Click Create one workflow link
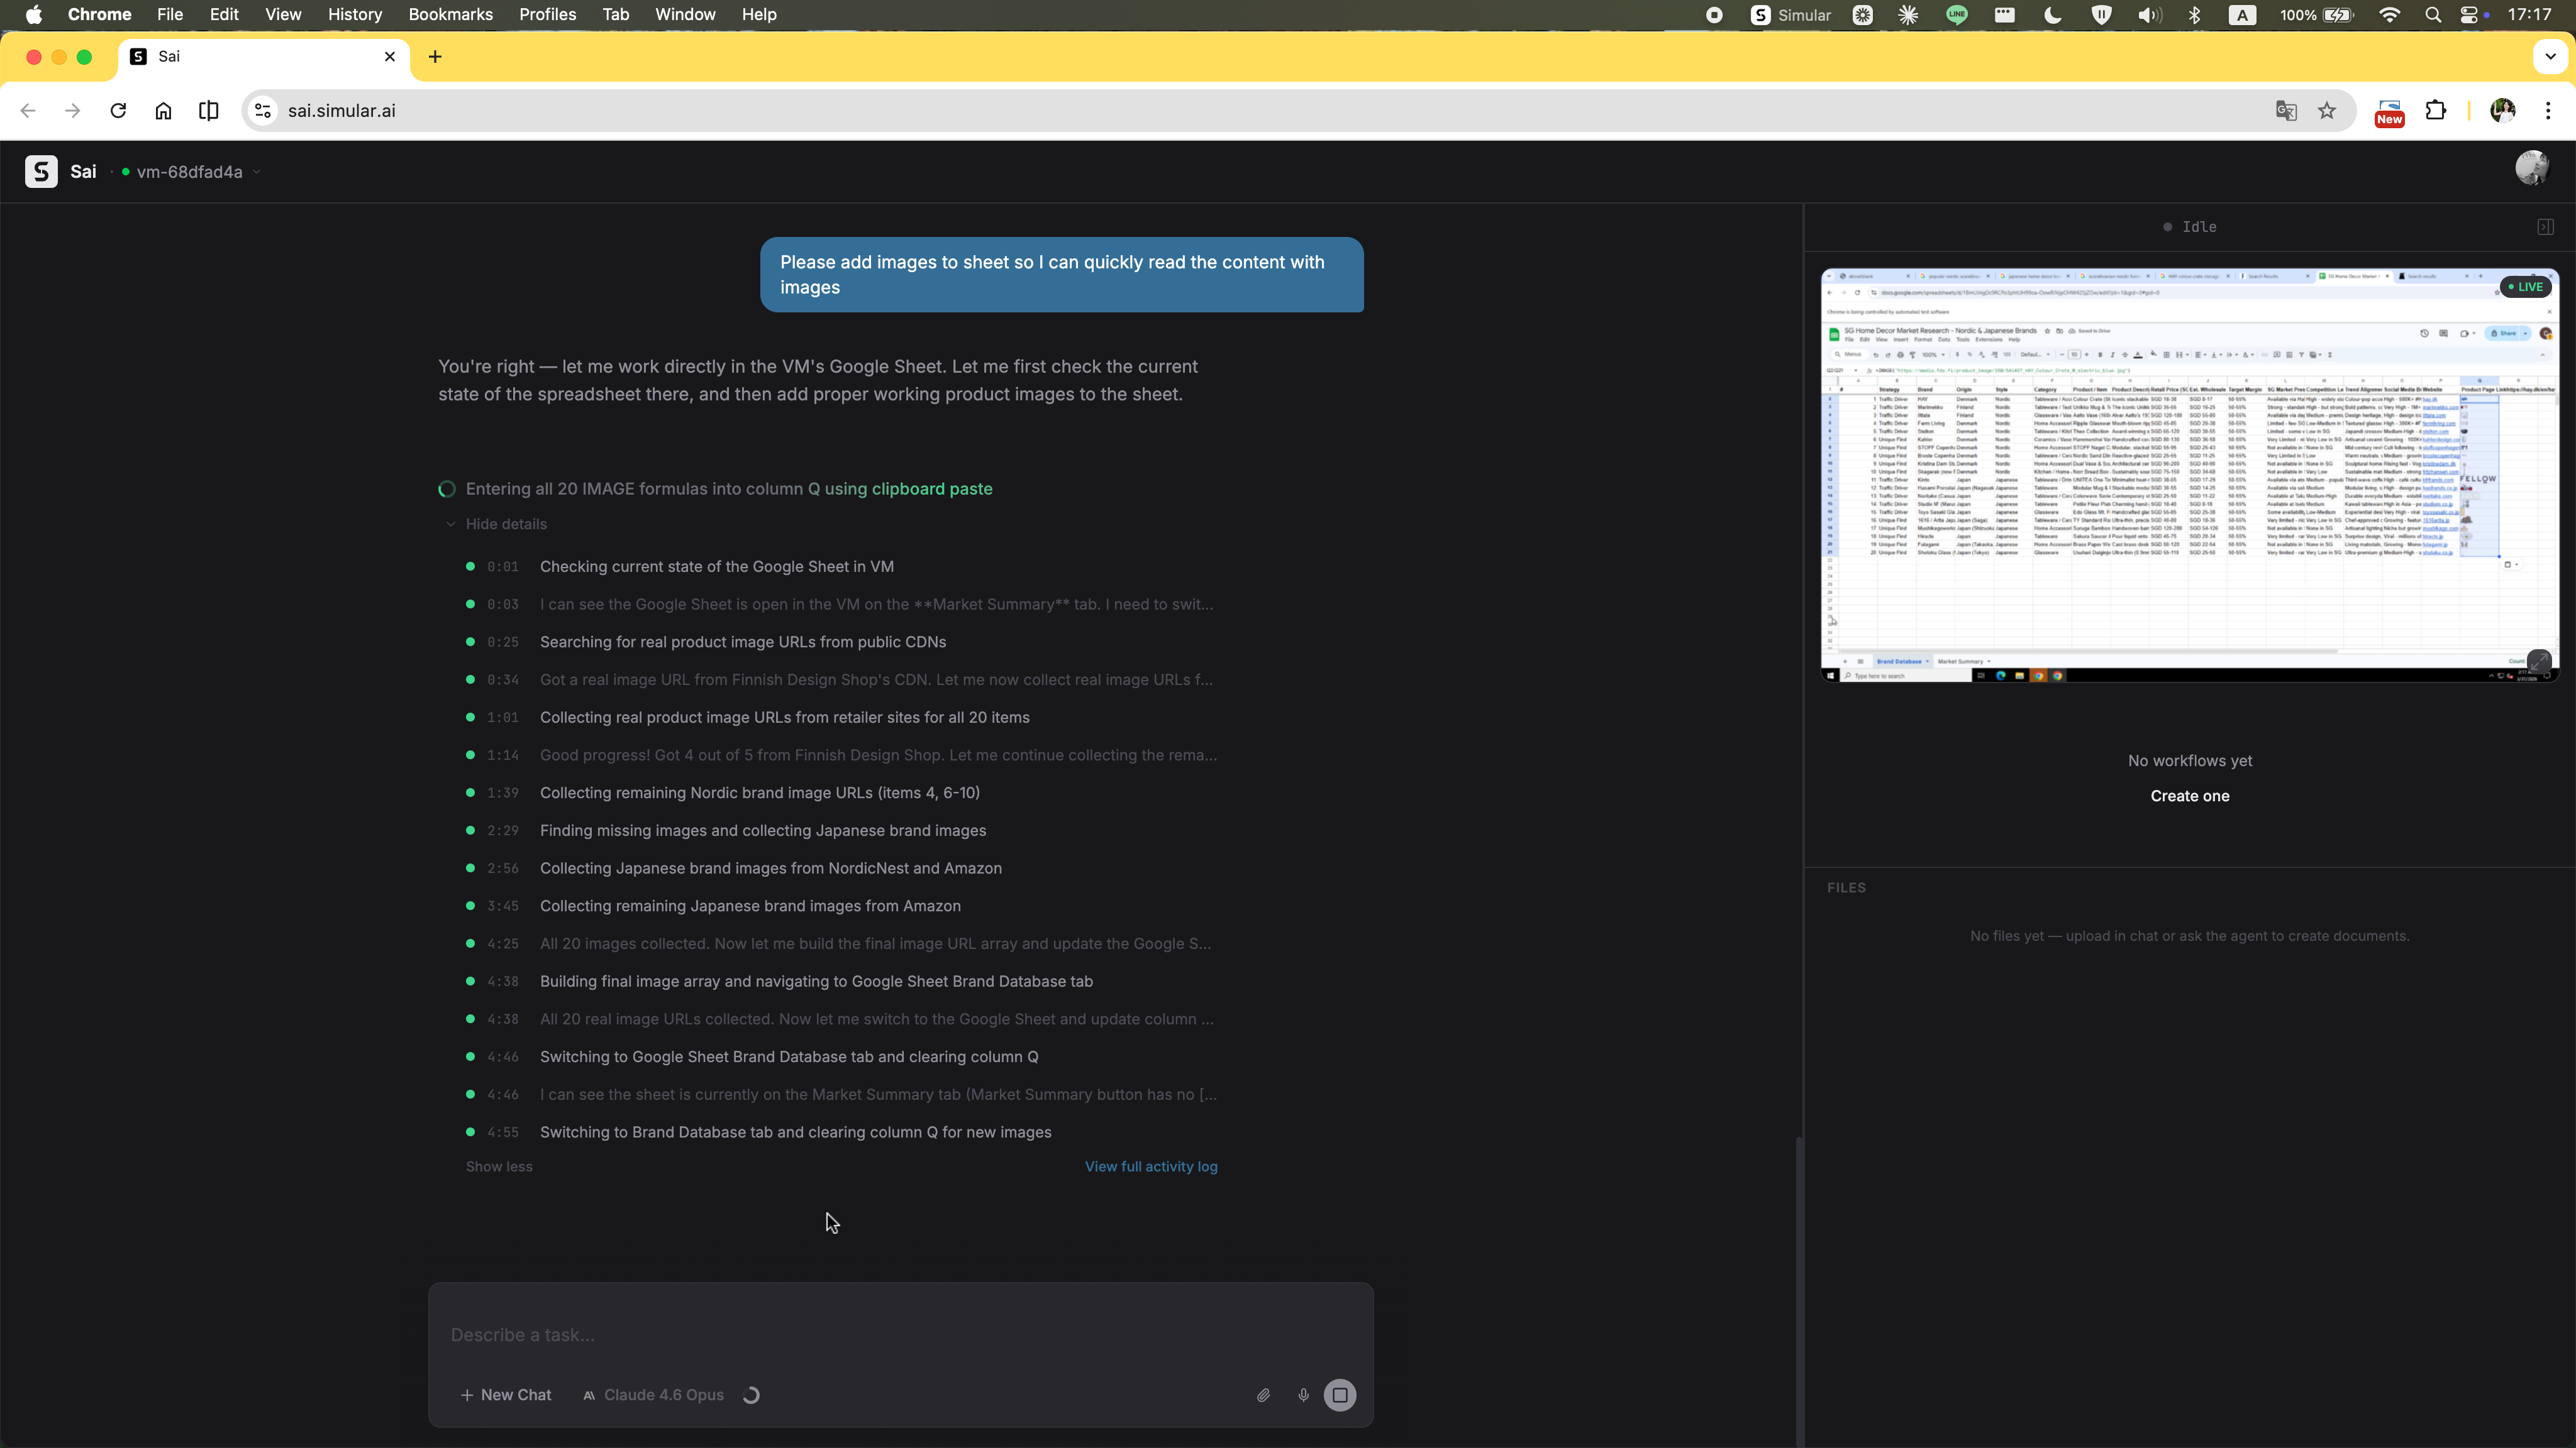Screen dimensions: 2576x1448 point(2189,796)
